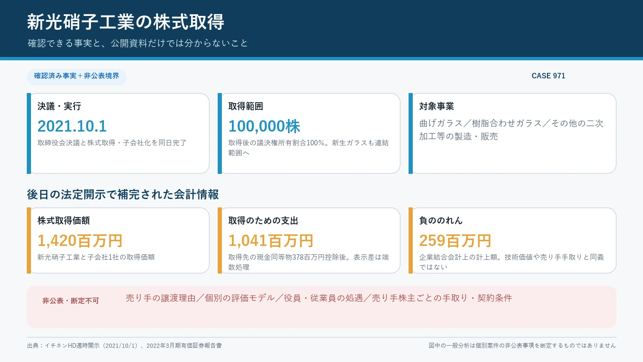Image resolution: width=643 pixels, height=362 pixels.
Task: Click the 非公表・断定不可 label
Action: point(71,301)
